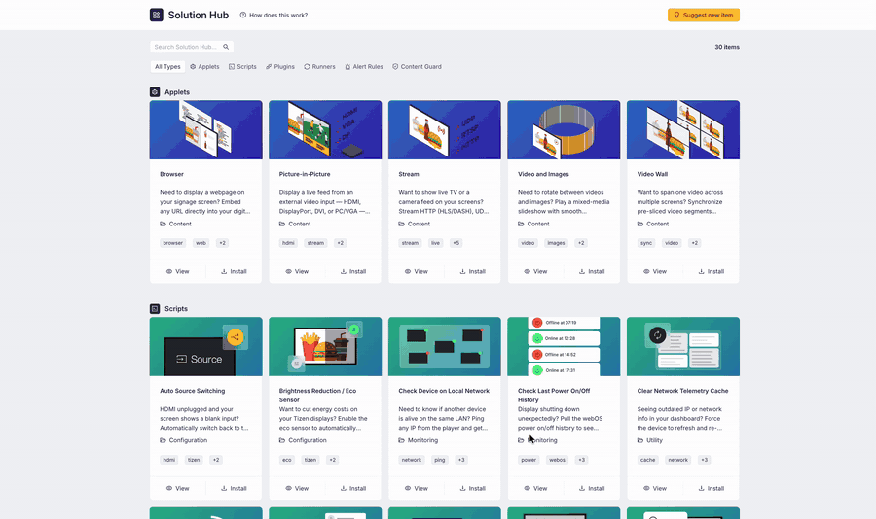Install the Video and Images applet
The width and height of the screenshot is (876, 519).
[592, 272]
